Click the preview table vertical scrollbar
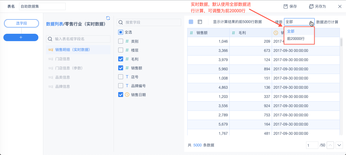The width and height of the screenshot is (346, 155). tap(341, 42)
